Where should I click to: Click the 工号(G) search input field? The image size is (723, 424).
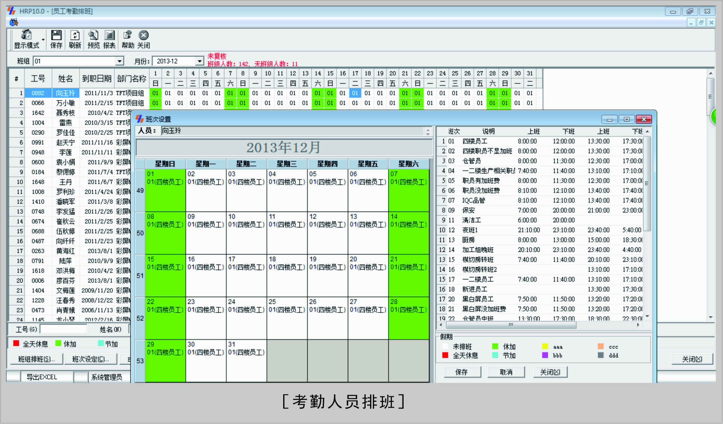click(x=63, y=330)
